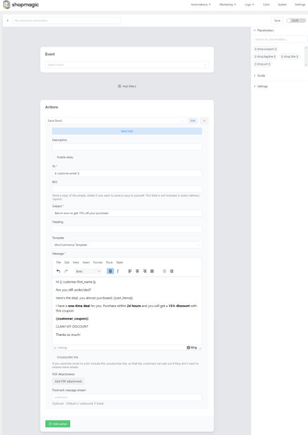Click the green Add action button

58,424
